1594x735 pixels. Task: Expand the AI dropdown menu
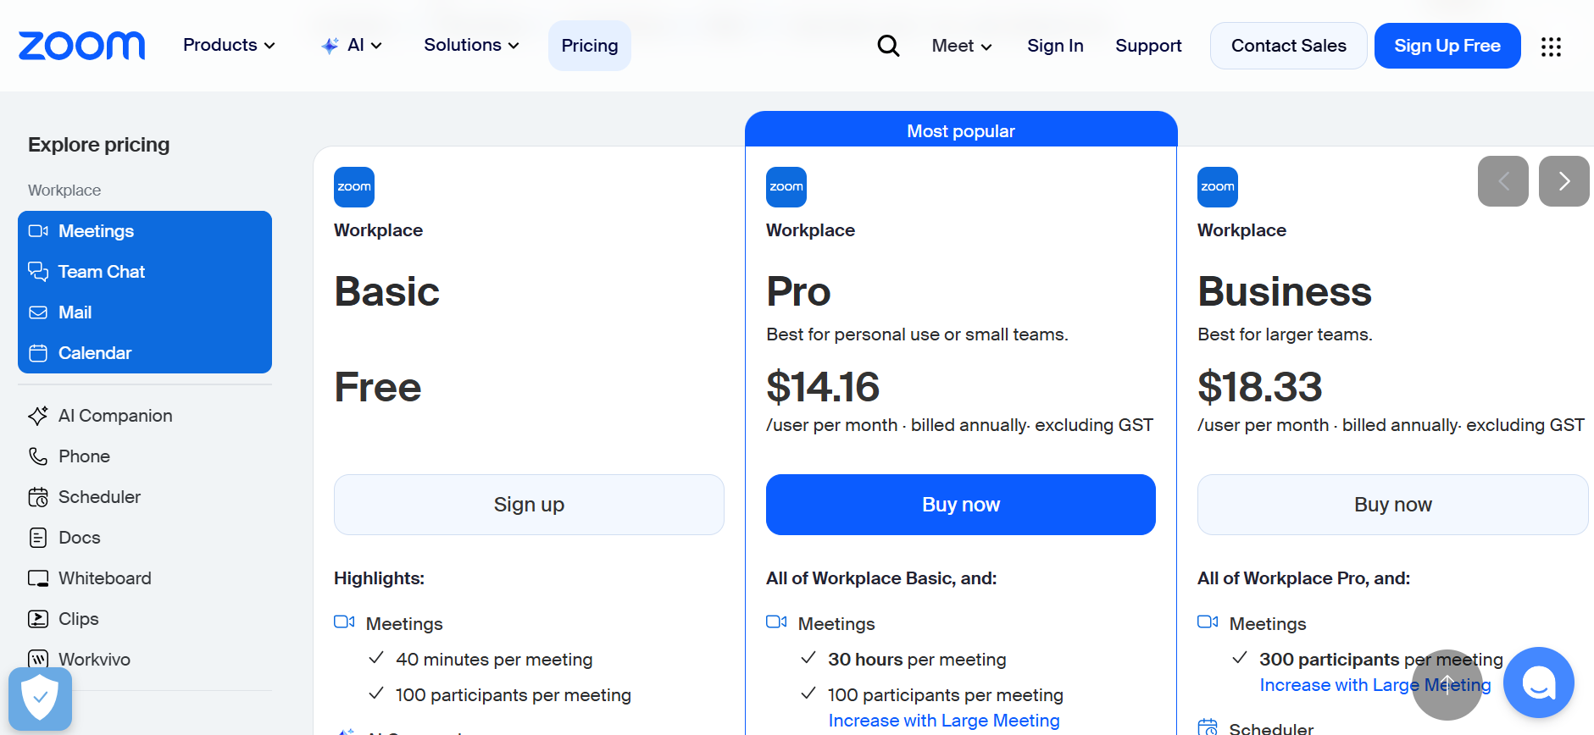(352, 46)
